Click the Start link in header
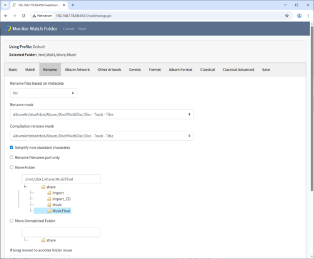The width and height of the screenshot is (314, 259). tap(82, 29)
